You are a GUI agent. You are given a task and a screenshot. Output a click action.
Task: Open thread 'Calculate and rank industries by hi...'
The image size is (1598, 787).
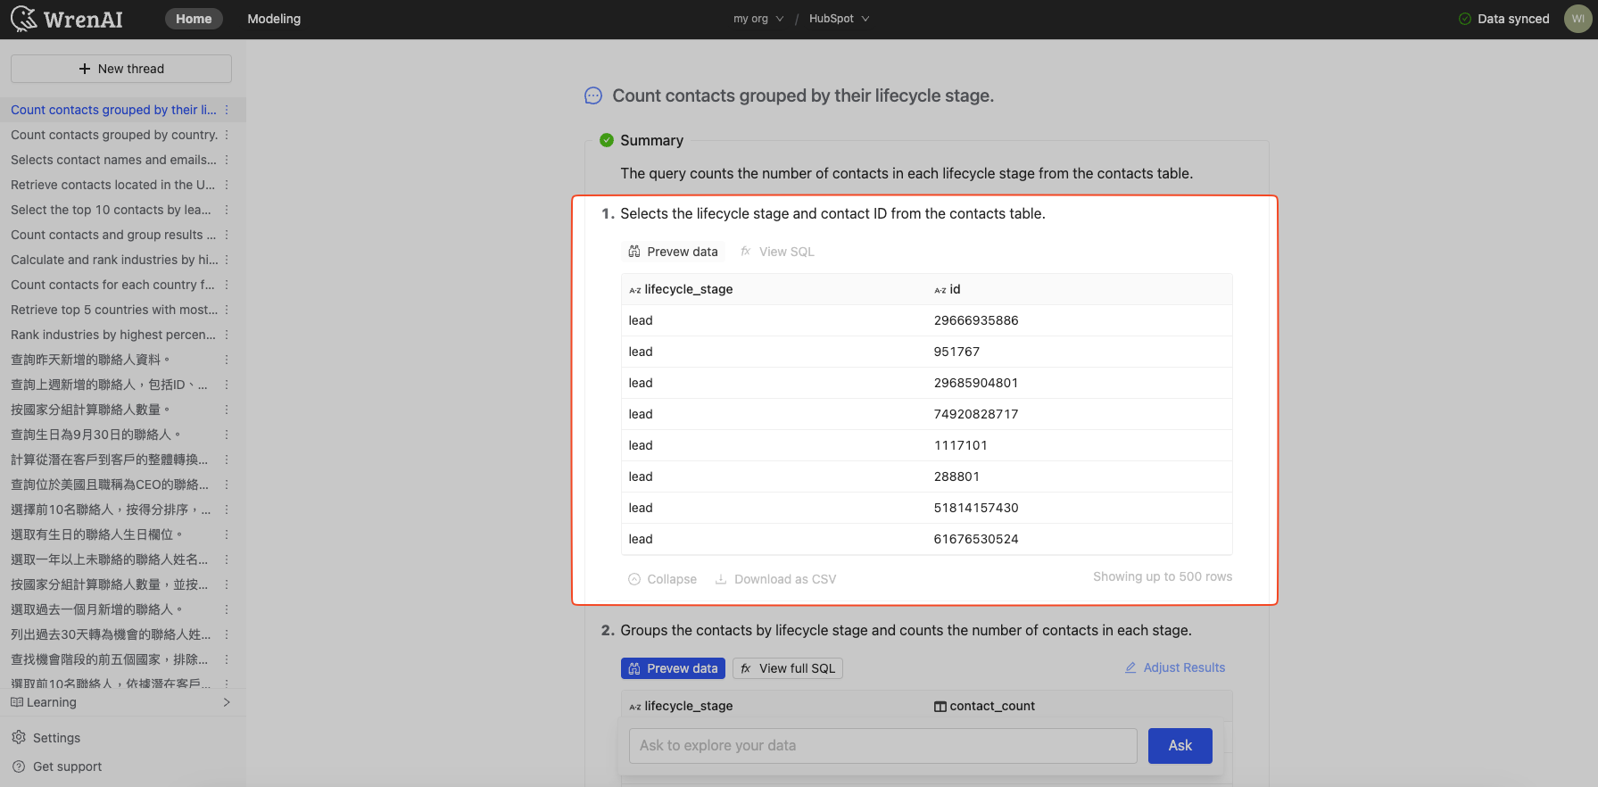click(x=114, y=260)
